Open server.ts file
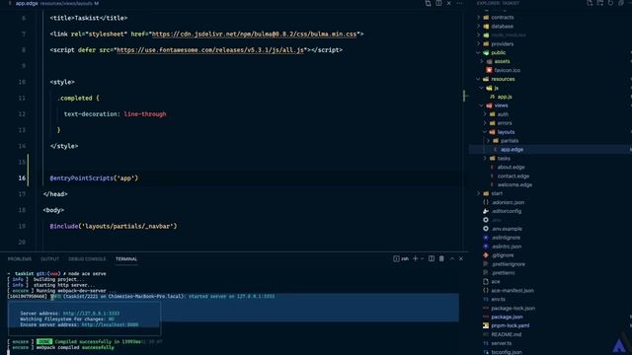The height and width of the screenshot is (355, 632). click(x=502, y=343)
